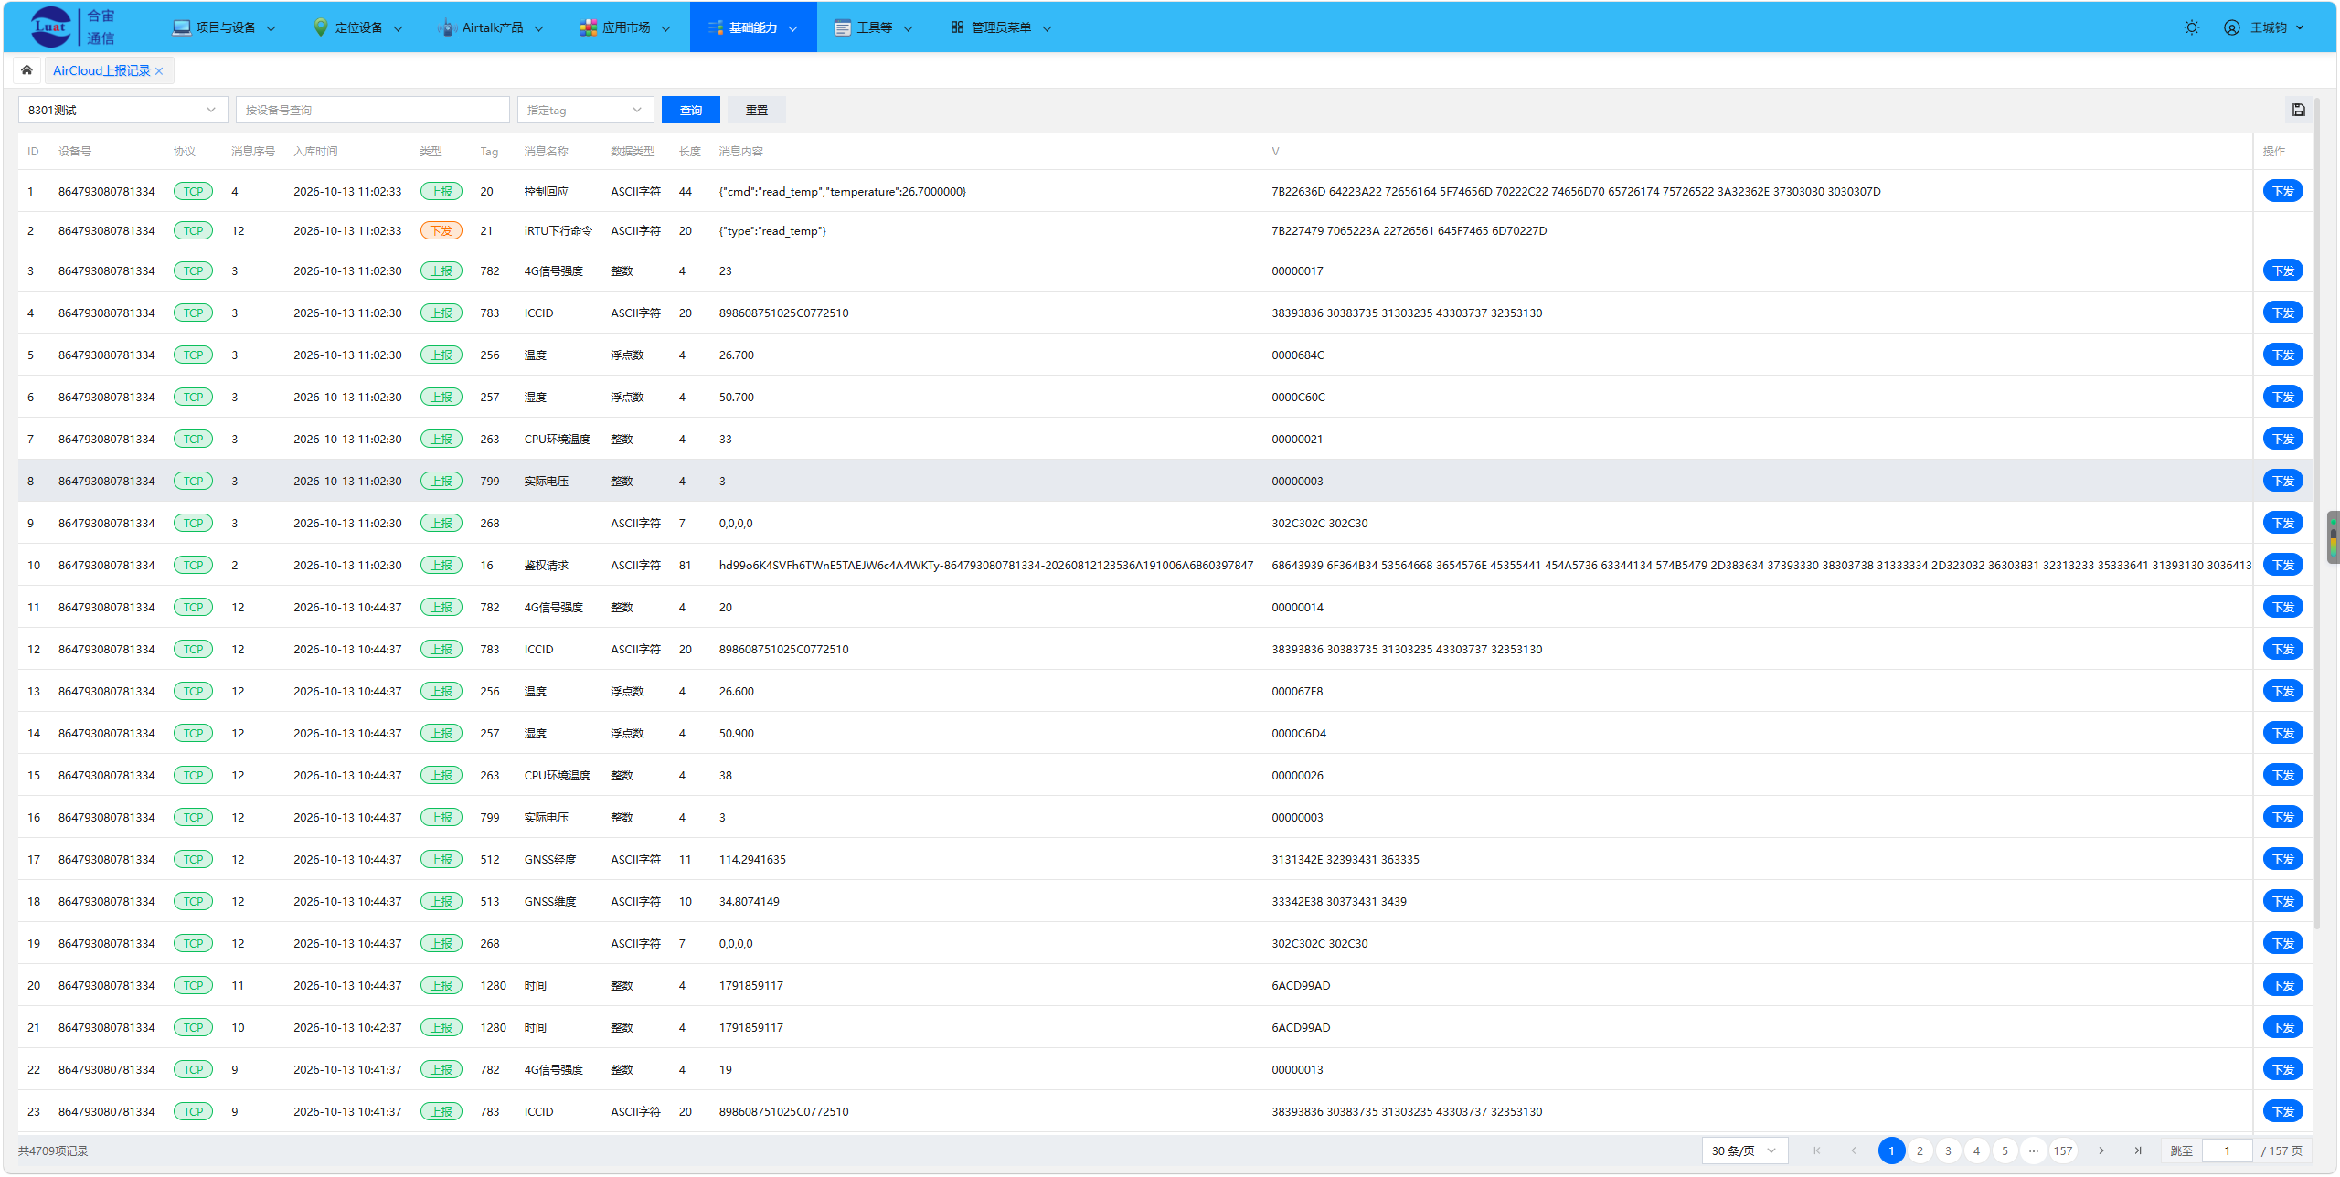
Task: Click the save/export icon above the table
Action: tap(2298, 110)
